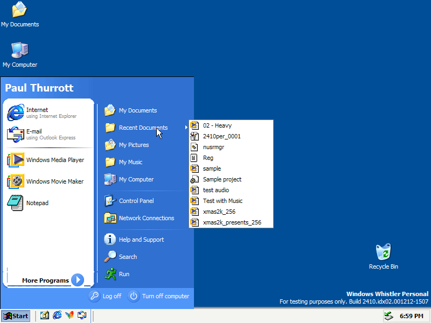The image size is (431, 323).
Task: Open Network Connections menu item
Action: point(146,218)
